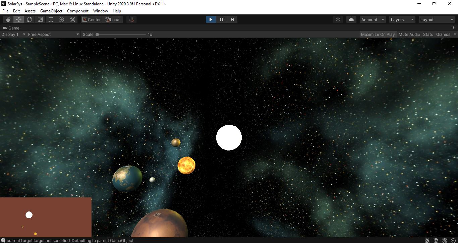
Task: Step one frame forward
Action: 232,19
